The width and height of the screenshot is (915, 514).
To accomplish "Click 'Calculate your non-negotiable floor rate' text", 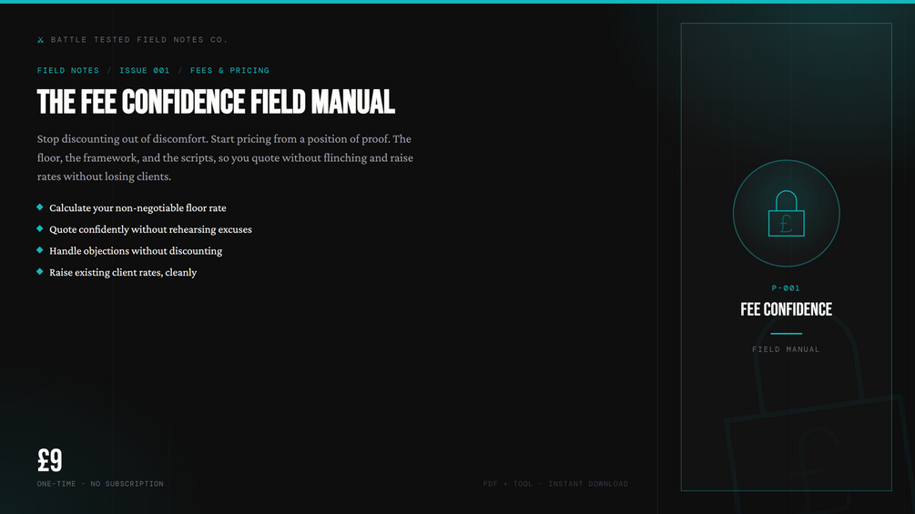I will click(137, 208).
